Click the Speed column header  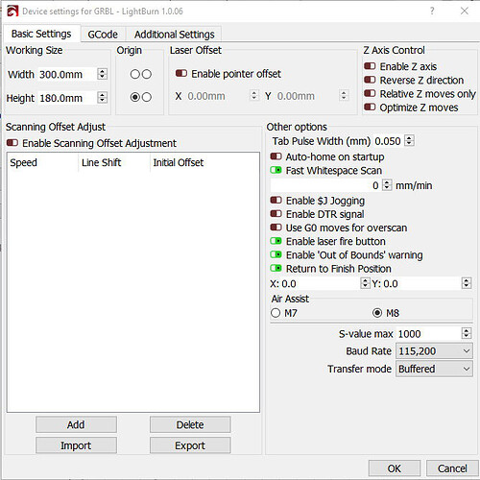42,162
